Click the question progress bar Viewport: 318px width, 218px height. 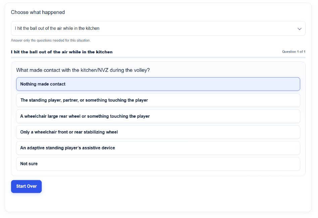point(158,58)
